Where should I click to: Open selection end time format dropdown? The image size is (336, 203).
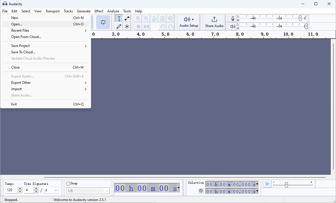(x=257, y=191)
